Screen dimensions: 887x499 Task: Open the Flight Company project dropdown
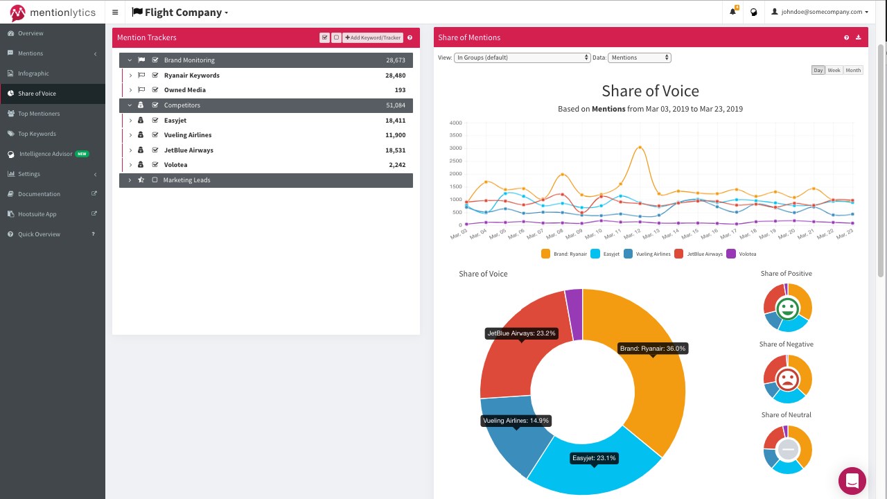(x=179, y=12)
